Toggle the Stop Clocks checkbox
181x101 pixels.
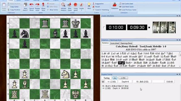coord(48,10)
